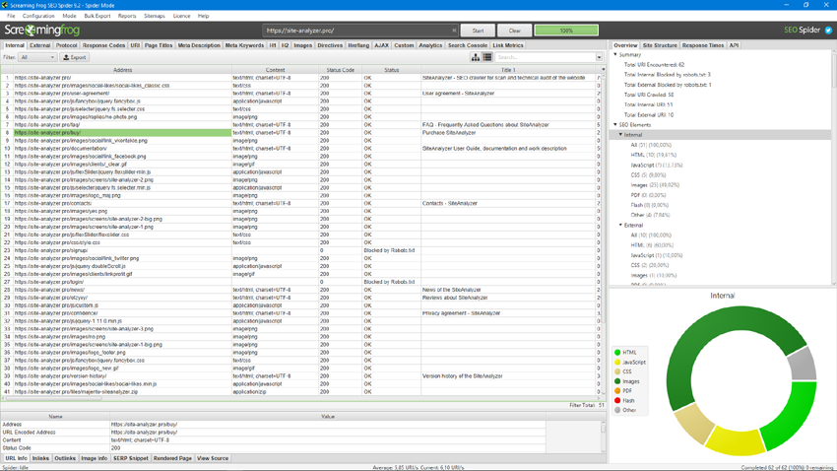
Task: Click the table search field
Action: pos(545,57)
